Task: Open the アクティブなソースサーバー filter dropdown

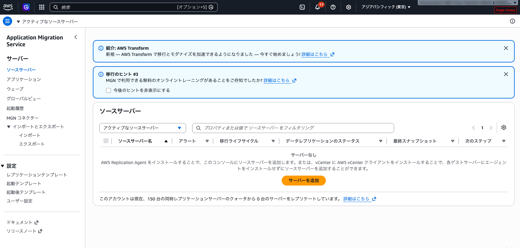Action: tap(143, 128)
